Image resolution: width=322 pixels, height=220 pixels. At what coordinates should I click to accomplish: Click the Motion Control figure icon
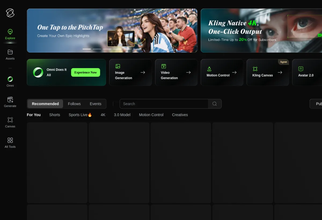[x=209, y=69]
